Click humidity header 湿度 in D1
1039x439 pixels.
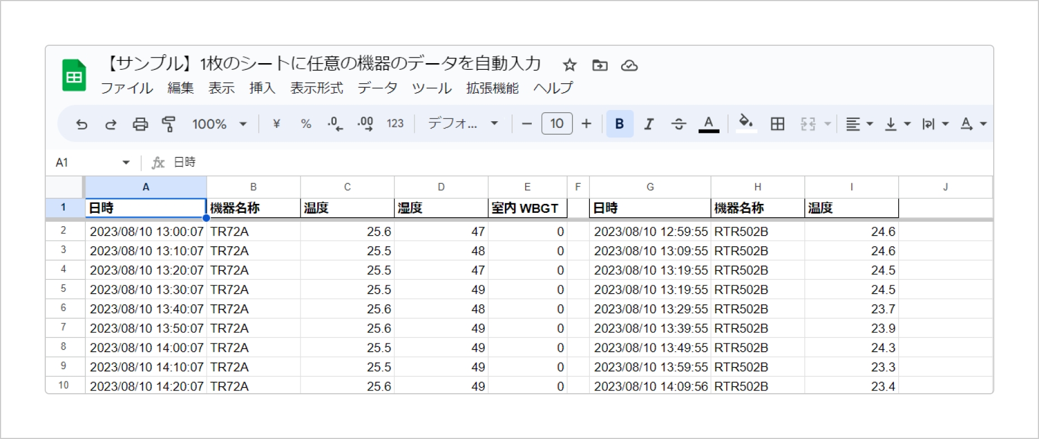pos(441,208)
